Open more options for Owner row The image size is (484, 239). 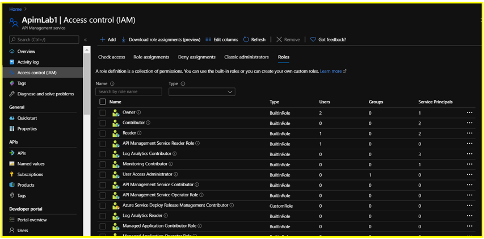point(469,113)
